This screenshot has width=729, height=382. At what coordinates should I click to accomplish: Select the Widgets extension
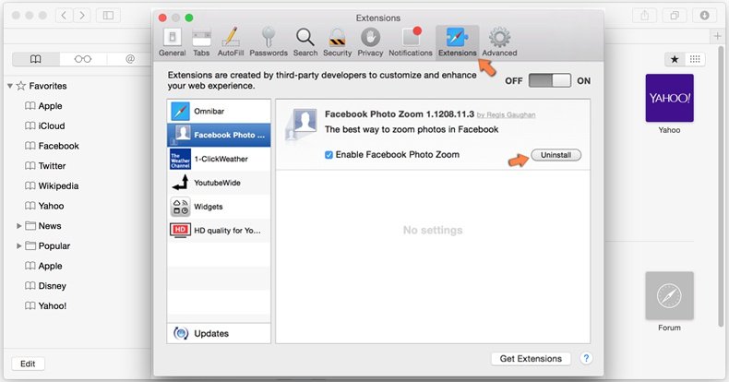219,207
